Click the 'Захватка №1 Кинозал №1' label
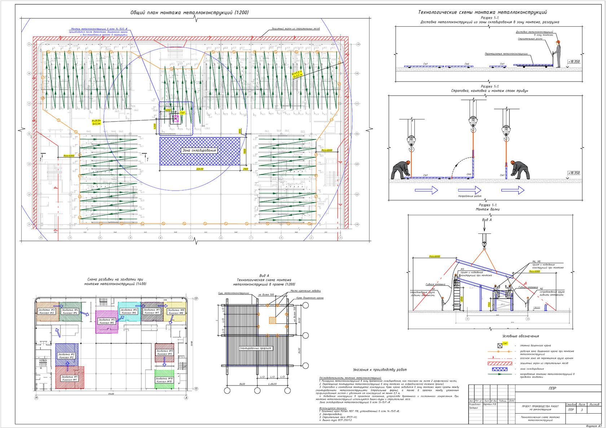Image resolution: width=606 pixels, height=428 pixels. point(69,379)
